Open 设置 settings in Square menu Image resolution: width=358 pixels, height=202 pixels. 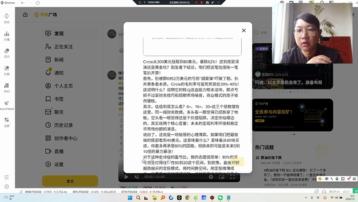point(70,164)
